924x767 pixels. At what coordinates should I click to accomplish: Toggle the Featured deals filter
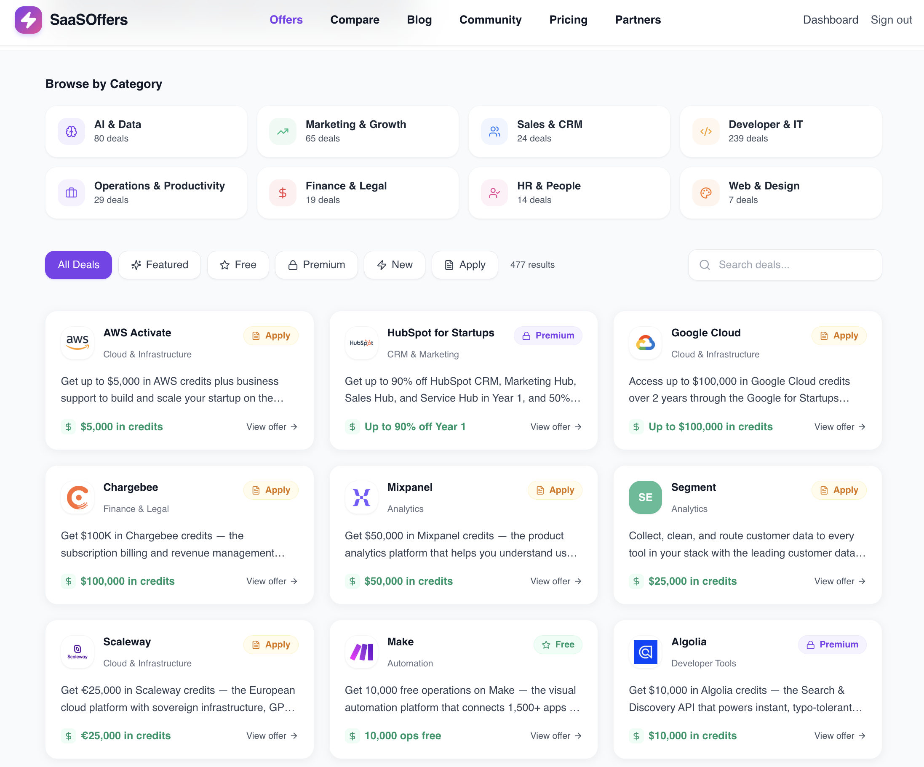(159, 265)
